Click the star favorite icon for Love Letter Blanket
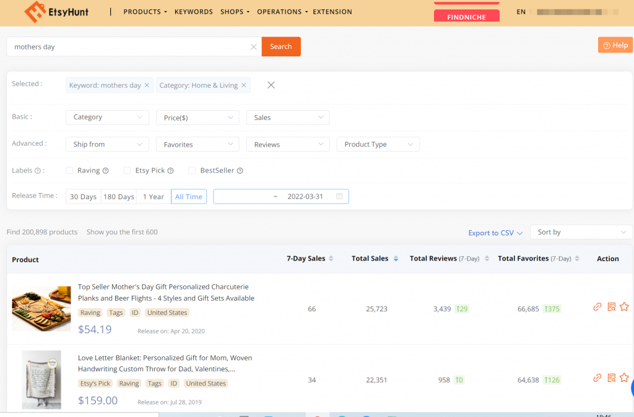The height and width of the screenshot is (417, 634). tap(624, 378)
